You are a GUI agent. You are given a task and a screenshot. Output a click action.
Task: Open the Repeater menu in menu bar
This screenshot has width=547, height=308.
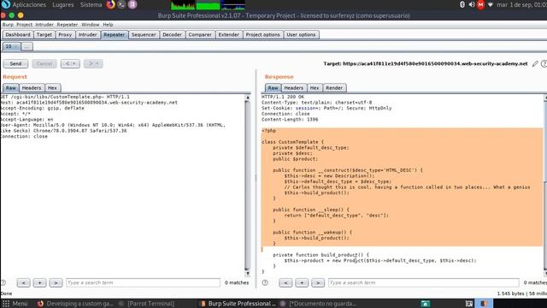point(68,25)
